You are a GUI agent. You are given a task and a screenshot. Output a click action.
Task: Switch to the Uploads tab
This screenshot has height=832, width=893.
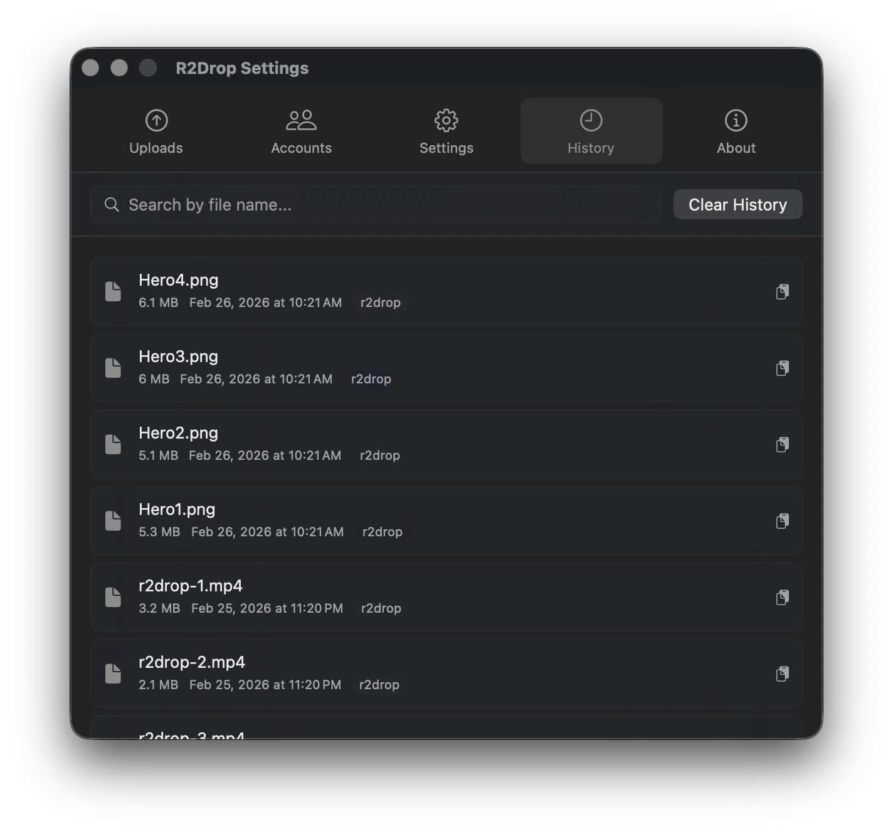[x=156, y=132]
